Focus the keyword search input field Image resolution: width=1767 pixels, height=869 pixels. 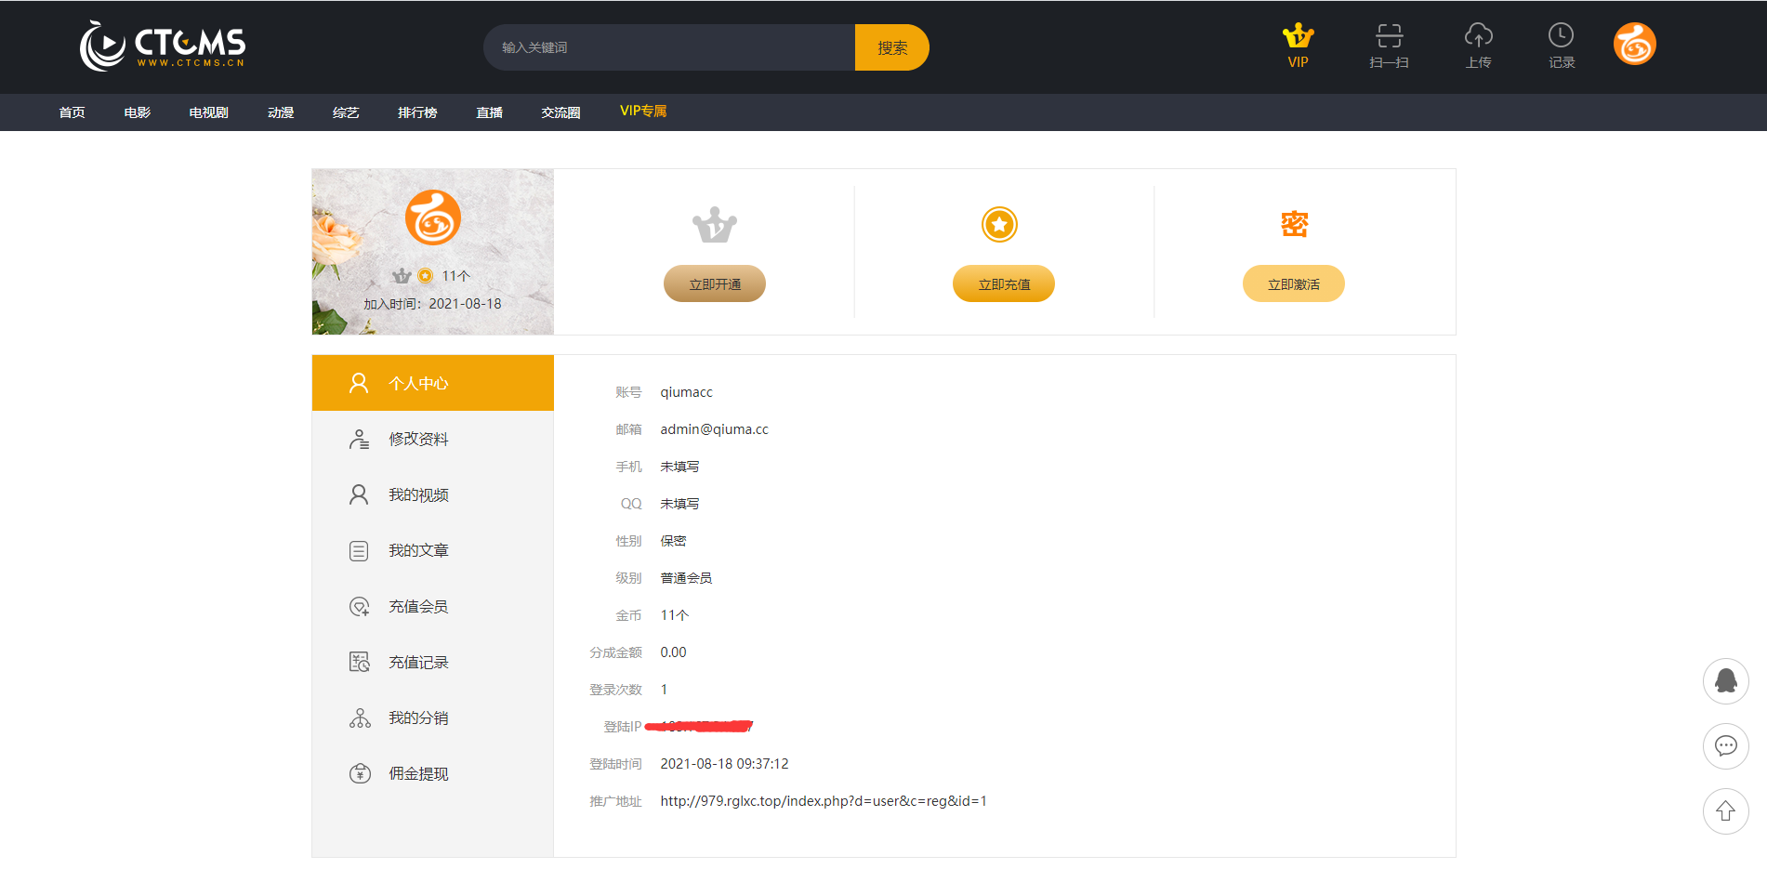click(669, 47)
